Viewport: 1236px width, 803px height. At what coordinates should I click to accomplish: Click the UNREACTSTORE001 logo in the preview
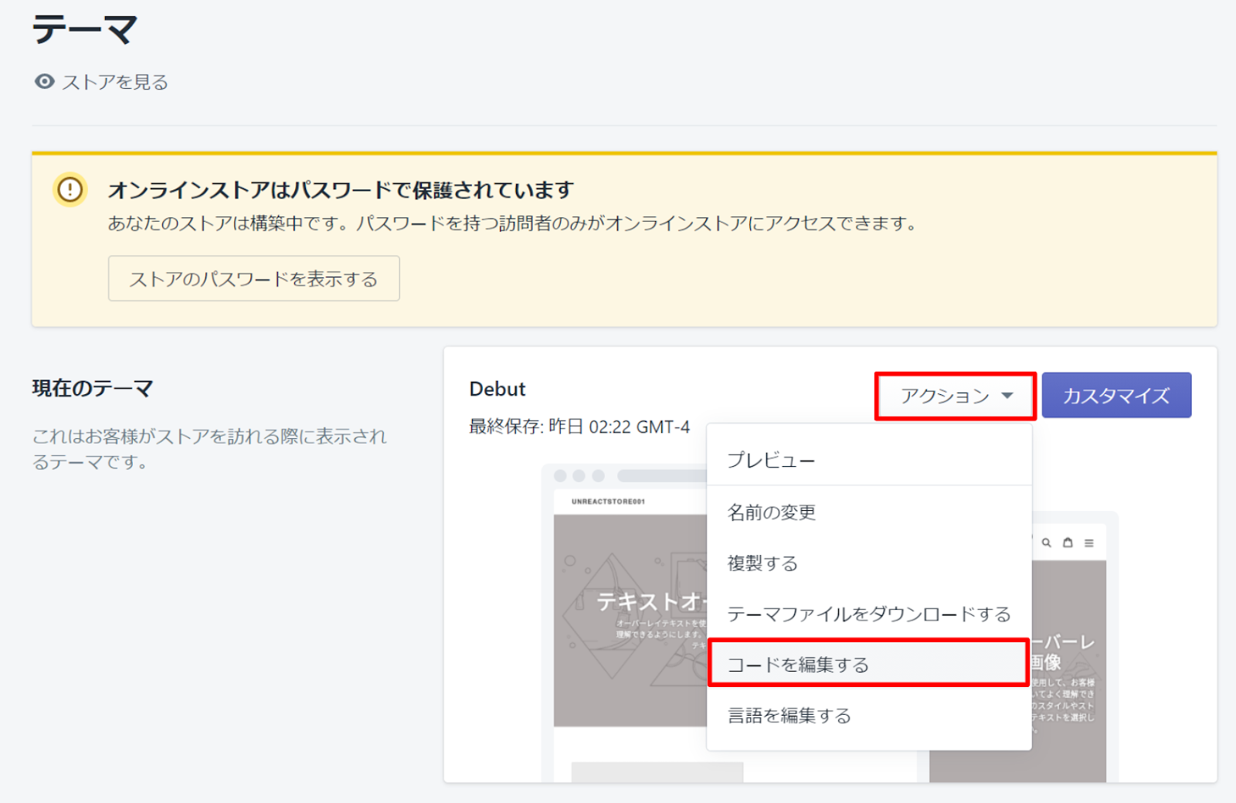click(x=608, y=502)
